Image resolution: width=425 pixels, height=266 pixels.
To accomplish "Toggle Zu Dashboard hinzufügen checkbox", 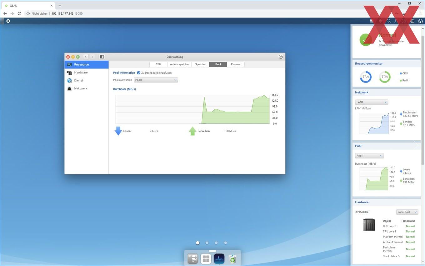I will [x=139, y=73].
